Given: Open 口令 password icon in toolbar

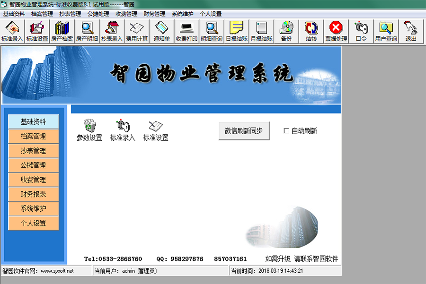Looking at the screenshot, I should [x=361, y=32].
